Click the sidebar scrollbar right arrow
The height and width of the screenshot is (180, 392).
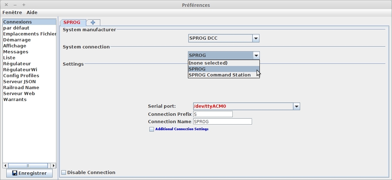click(54, 166)
